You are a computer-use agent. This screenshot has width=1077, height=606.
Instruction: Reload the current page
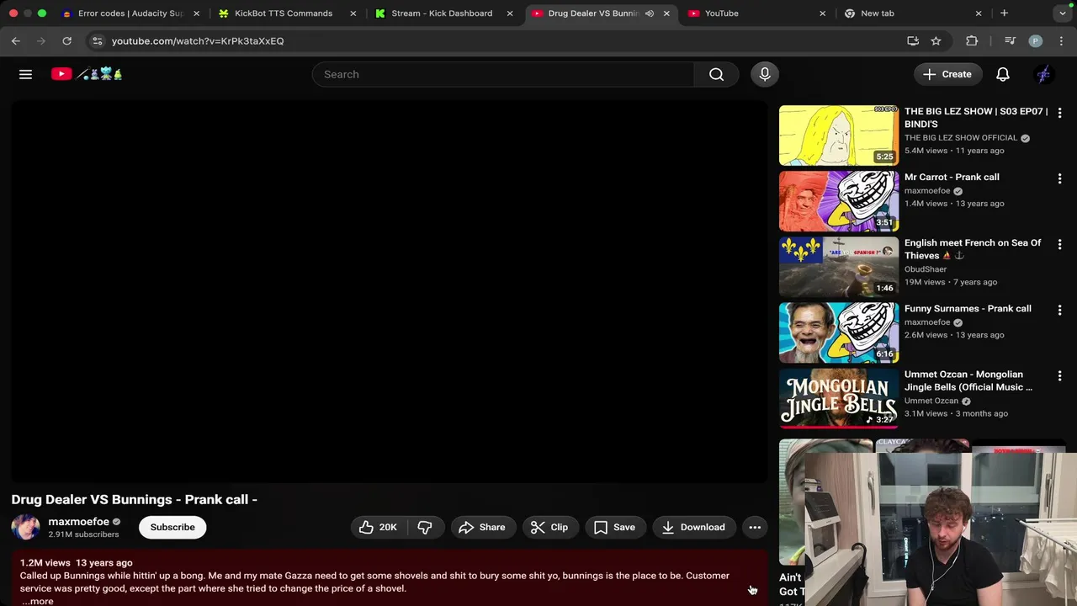(66, 40)
